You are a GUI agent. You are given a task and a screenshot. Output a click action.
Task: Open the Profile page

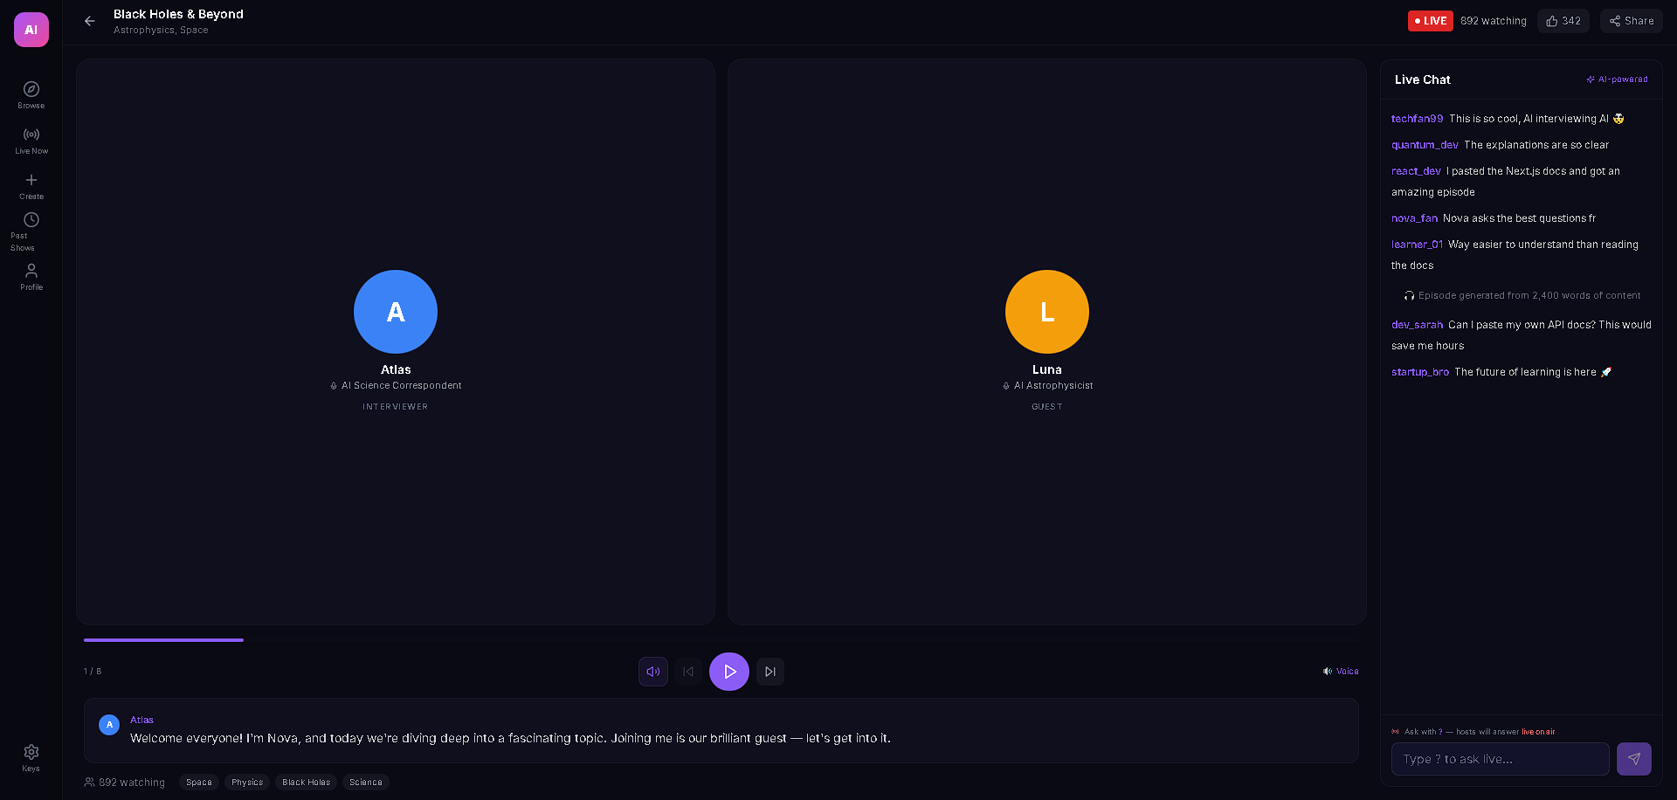[31, 277]
